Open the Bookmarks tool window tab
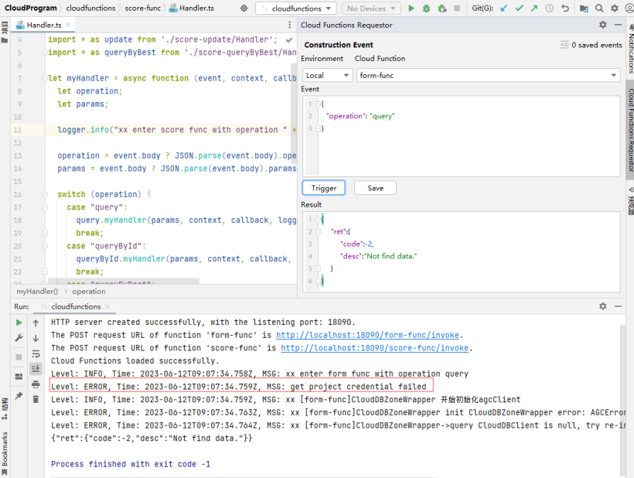 click(x=5, y=452)
